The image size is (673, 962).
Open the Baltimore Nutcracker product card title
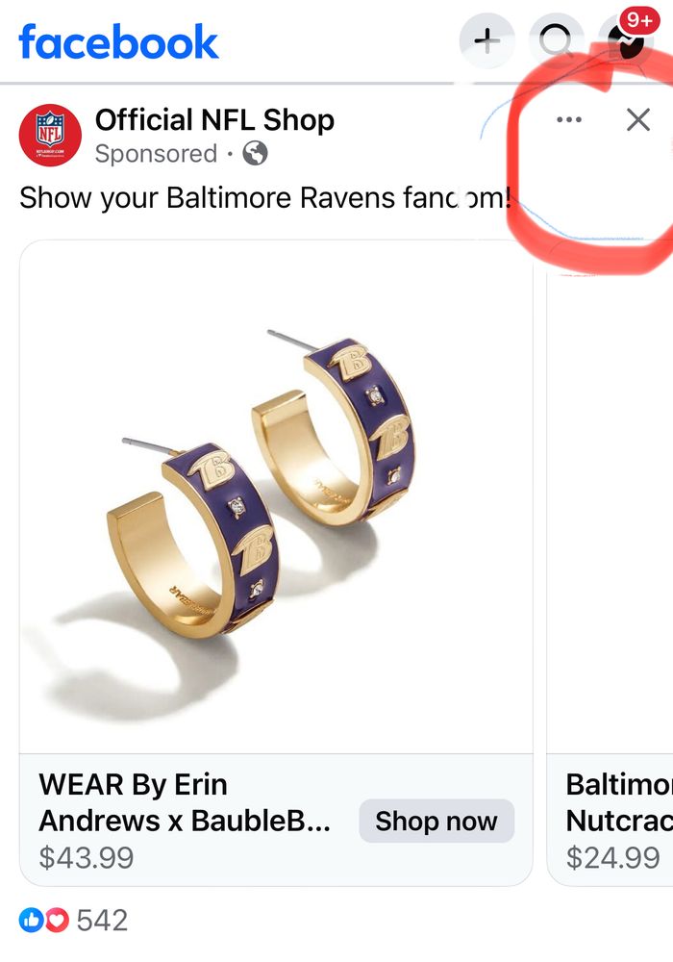pyautogui.click(x=619, y=802)
